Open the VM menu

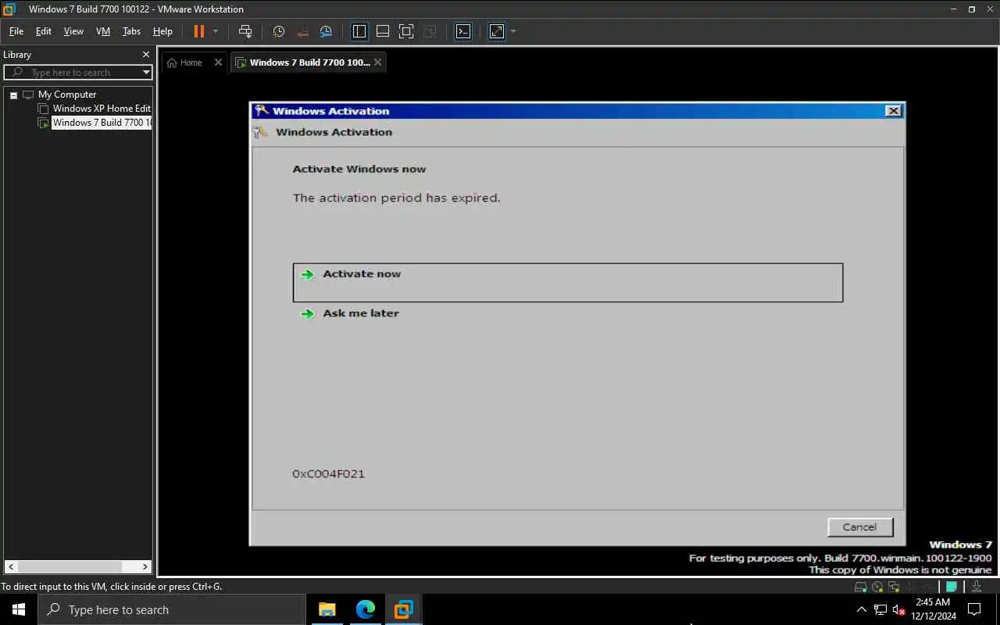coord(103,31)
